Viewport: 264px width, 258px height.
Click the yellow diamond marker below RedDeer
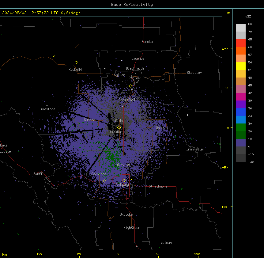tap(130, 86)
